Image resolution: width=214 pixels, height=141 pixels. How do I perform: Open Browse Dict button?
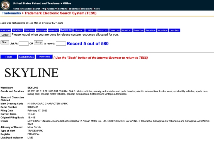point(53,30)
